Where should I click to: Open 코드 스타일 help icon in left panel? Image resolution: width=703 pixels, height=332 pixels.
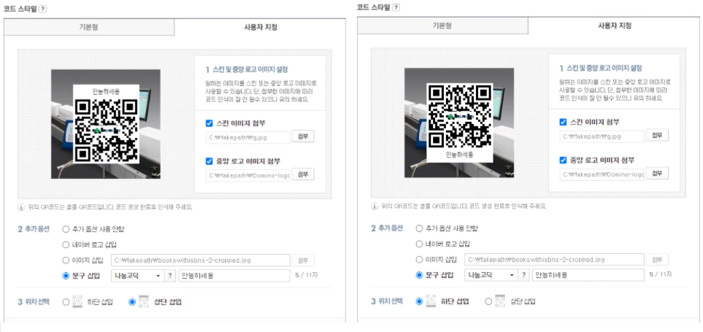42,9
